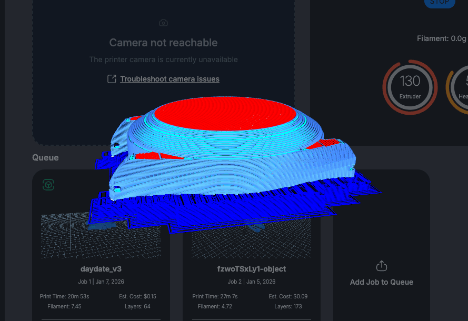Click the daydate_v3 job title
Image resolution: width=468 pixels, height=321 pixels.
pos(101,269)
